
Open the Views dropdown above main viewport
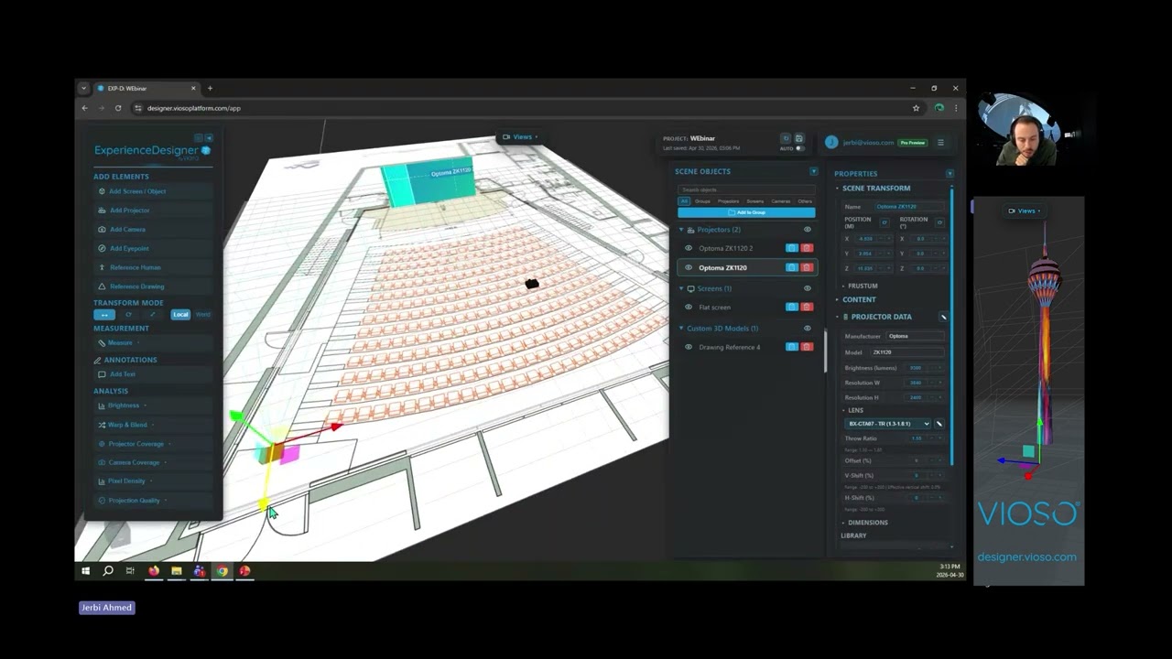[520, 137]
